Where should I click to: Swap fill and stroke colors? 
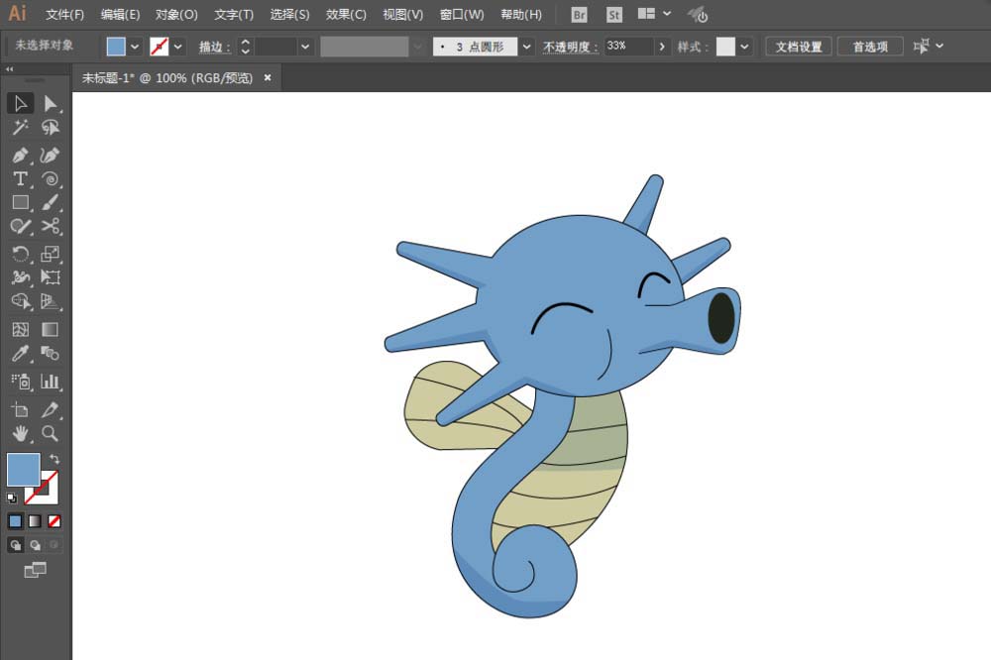tap(55, 459)
